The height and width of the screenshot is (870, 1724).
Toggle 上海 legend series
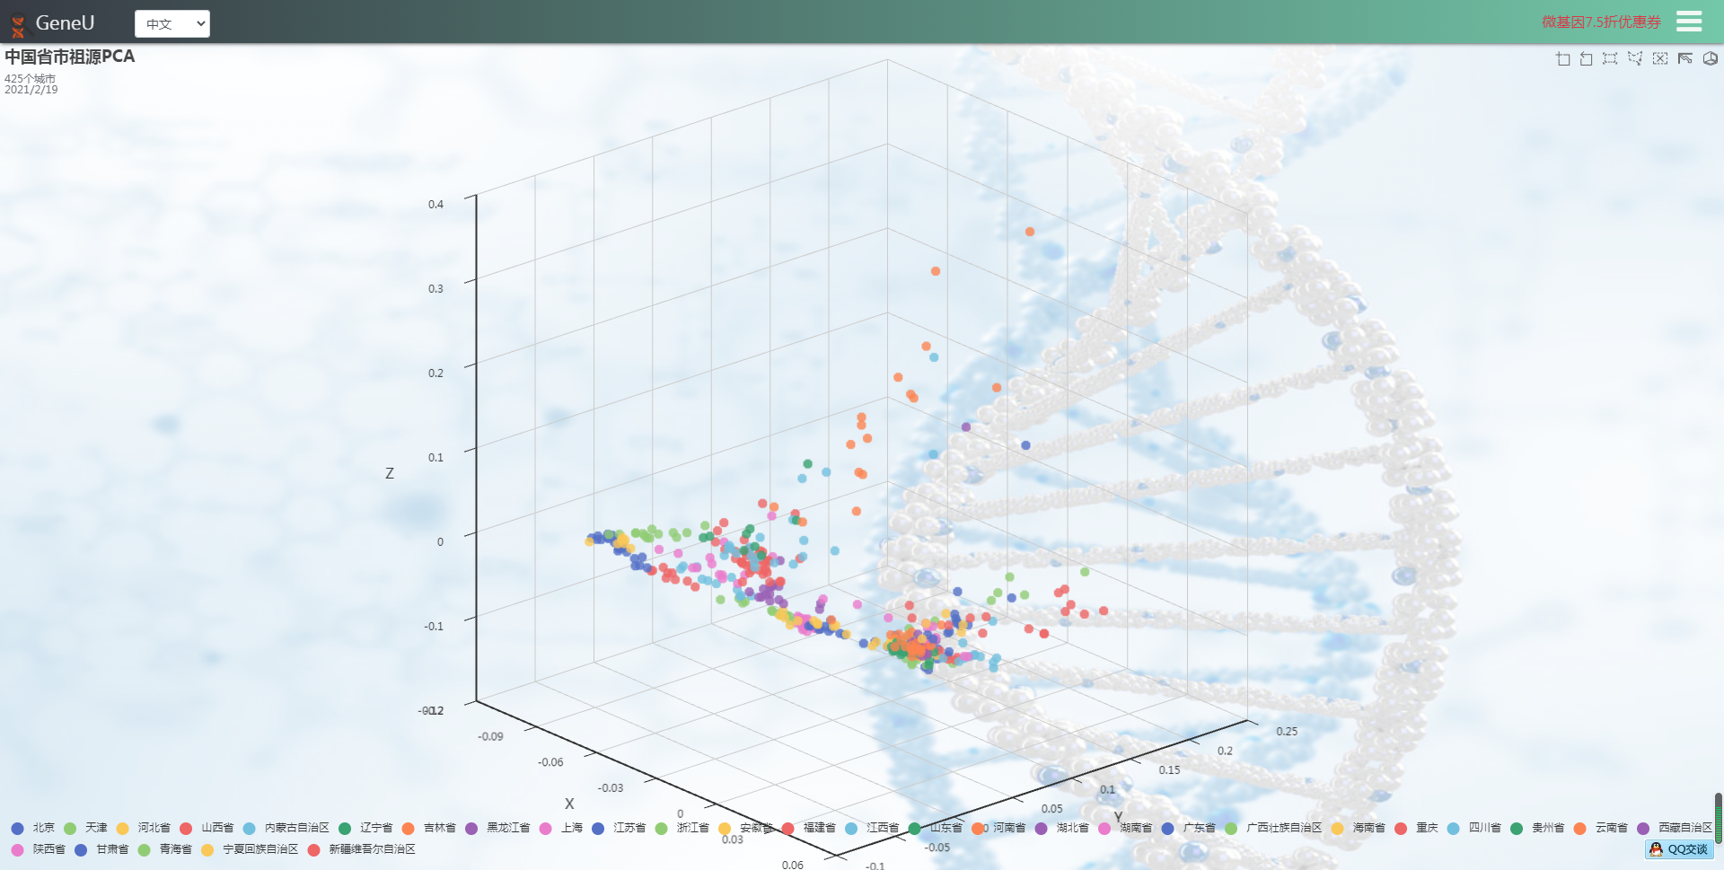coord(561,828)
